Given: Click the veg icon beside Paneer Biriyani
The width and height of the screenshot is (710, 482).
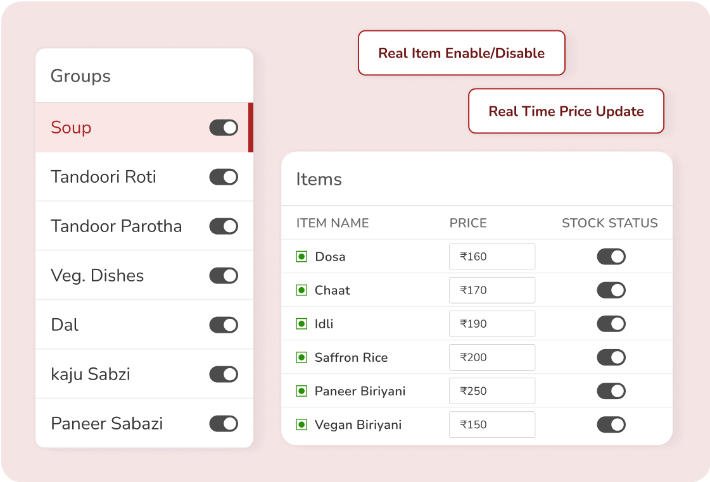Looking at the screenshot, I should tap(301, 391).
